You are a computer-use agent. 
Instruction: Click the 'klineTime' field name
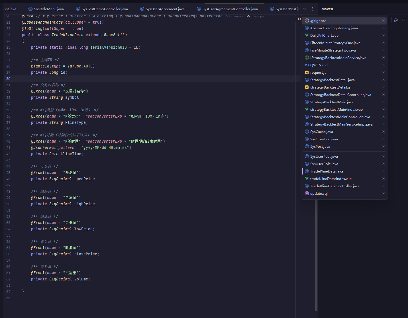[x=71, y=154]
